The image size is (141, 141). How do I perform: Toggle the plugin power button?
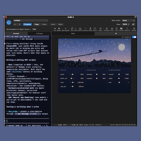tap(9, 23)
